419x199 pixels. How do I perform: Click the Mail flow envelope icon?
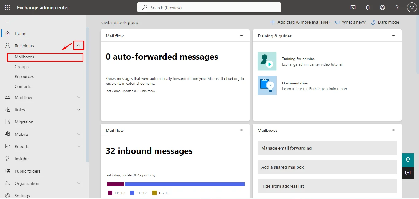(8, 97)
